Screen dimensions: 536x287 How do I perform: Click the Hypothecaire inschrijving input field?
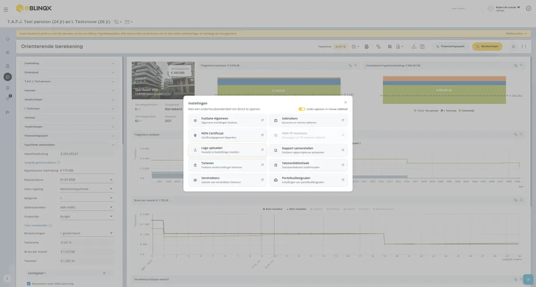tap(87, 170)
